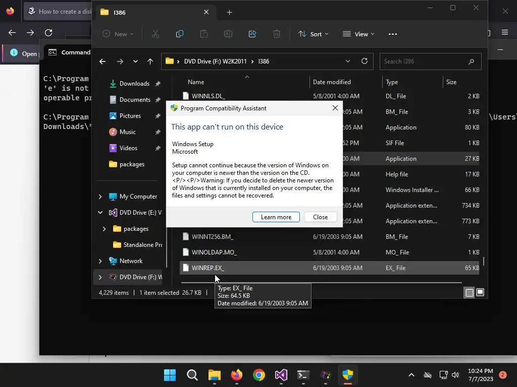Add a new Explorer tab
Image resolution: width=517 pixels, height=387 pixels.
pos(230,12)
